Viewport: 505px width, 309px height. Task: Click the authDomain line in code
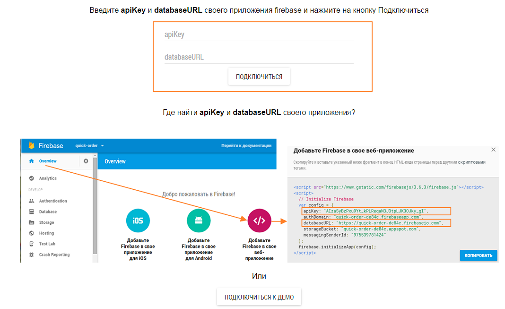[363, 217]
